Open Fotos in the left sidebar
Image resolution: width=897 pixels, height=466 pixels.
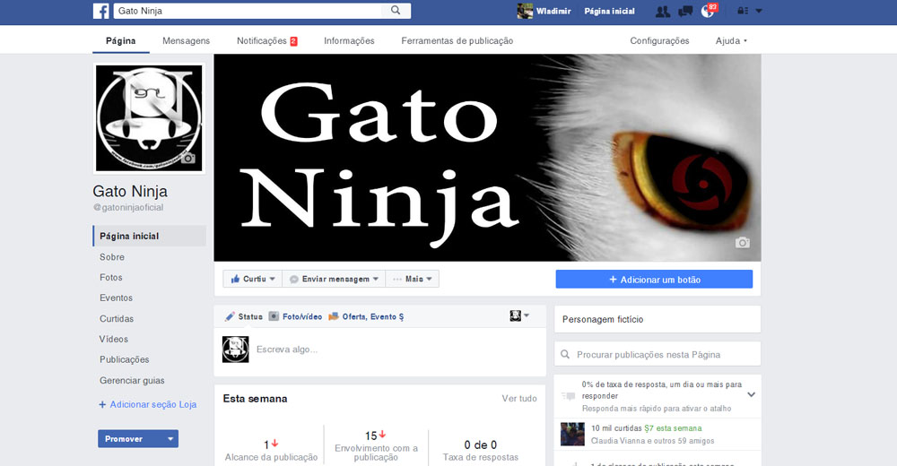111,278
